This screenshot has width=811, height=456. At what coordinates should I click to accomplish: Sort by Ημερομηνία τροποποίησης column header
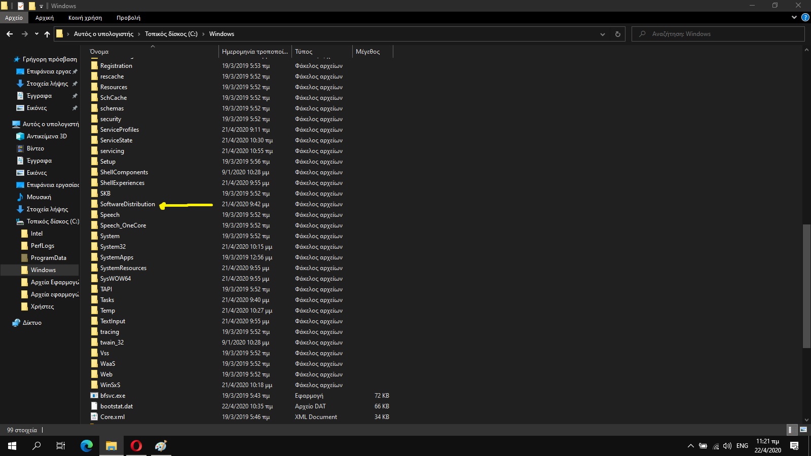coord(255,52)
